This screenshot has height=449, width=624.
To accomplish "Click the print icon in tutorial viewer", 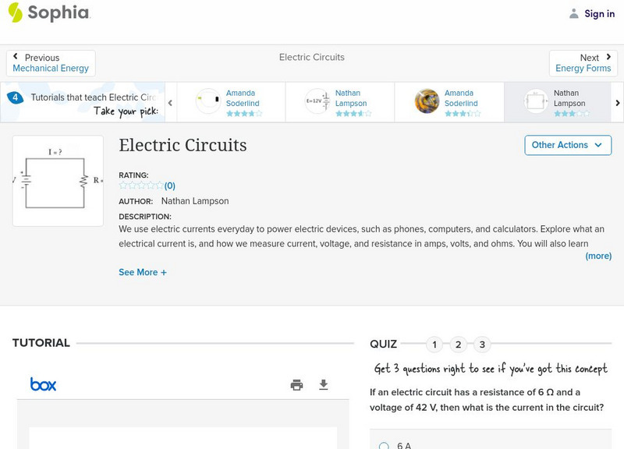I will [x=296, y=384].
